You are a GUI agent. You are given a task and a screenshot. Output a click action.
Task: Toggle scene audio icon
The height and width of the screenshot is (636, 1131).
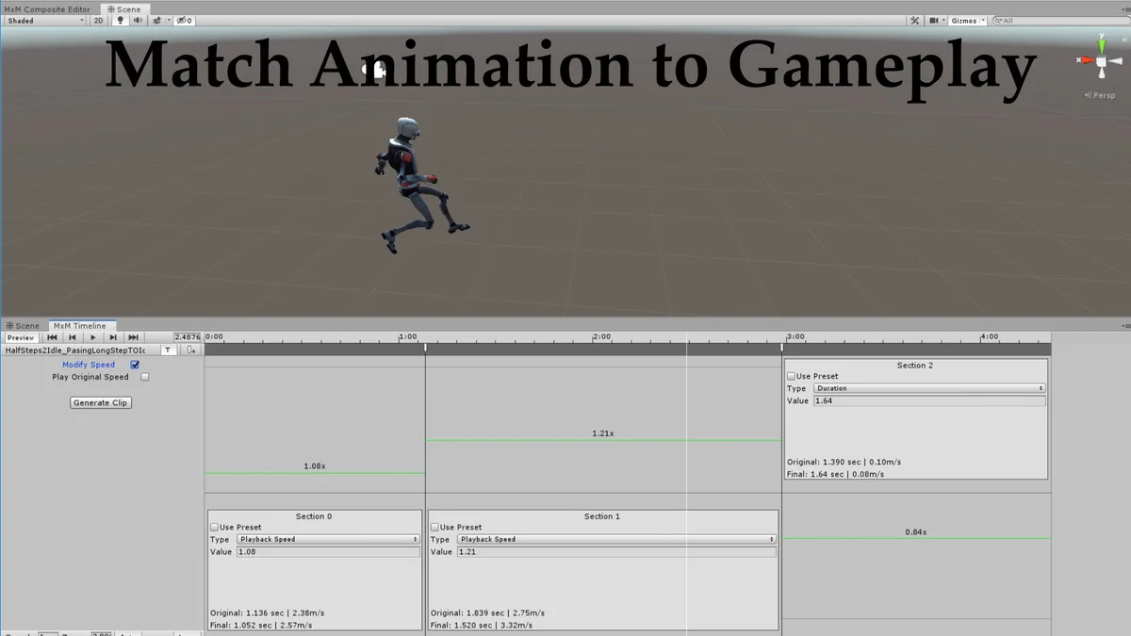[136, 20]
